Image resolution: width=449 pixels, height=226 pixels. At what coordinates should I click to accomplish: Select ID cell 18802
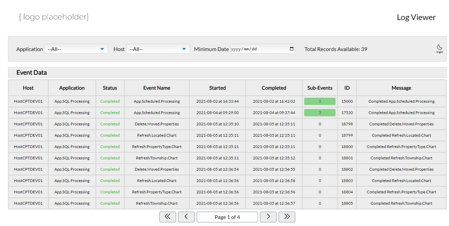tap(347, 169)
